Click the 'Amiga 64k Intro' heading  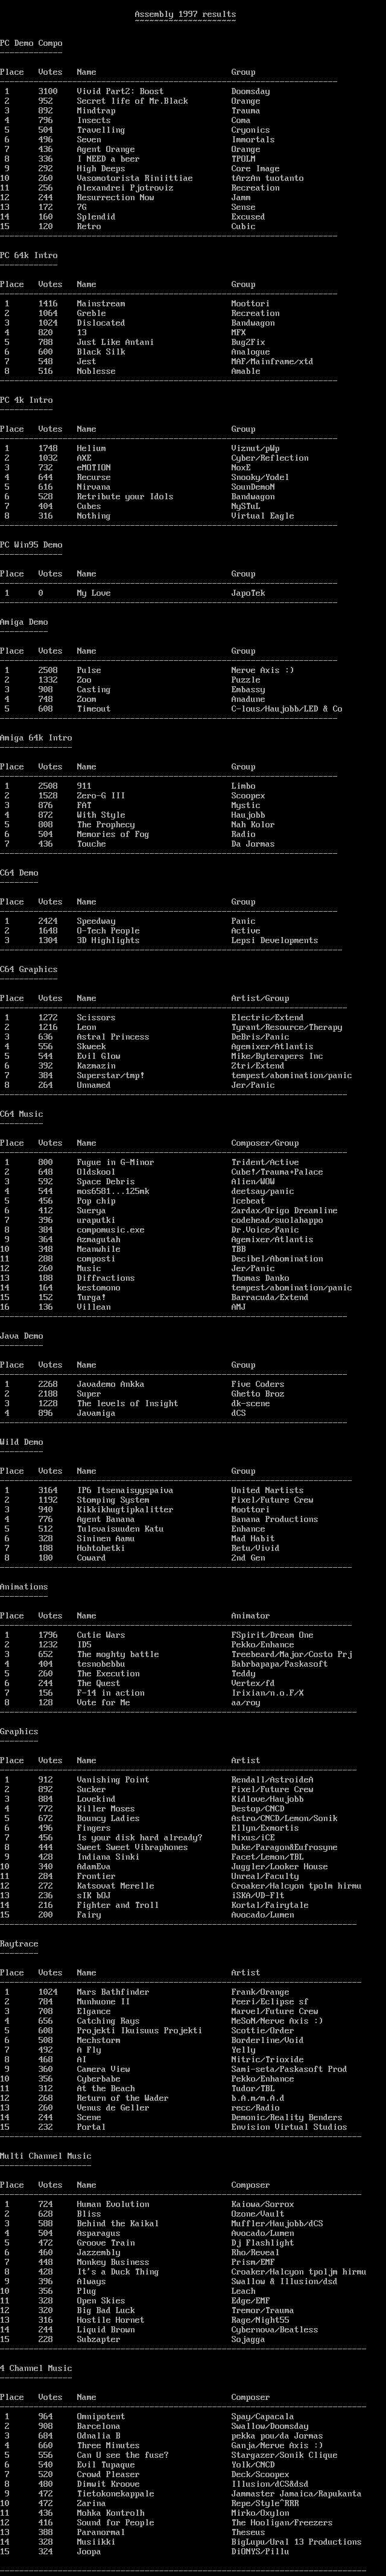click(36, 738)
